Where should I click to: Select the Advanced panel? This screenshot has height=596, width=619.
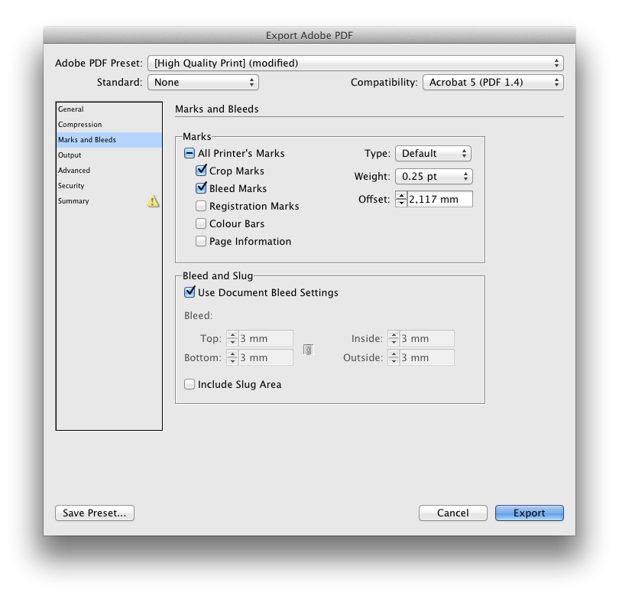(x=109, y=171)
